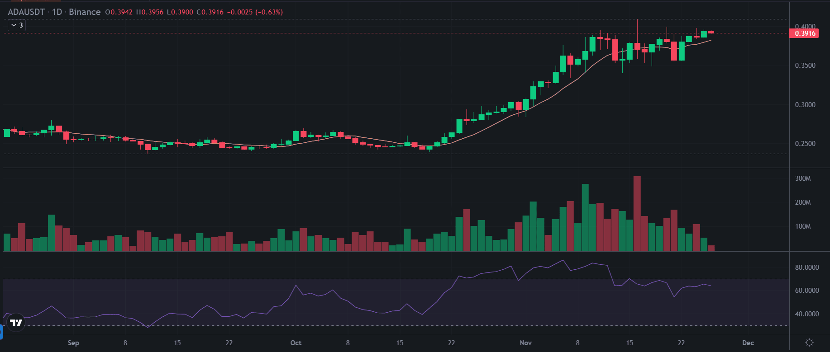The image size is (830, 352).
Task: Click the Nov label on time axis
Action: [x=525, y=343]
